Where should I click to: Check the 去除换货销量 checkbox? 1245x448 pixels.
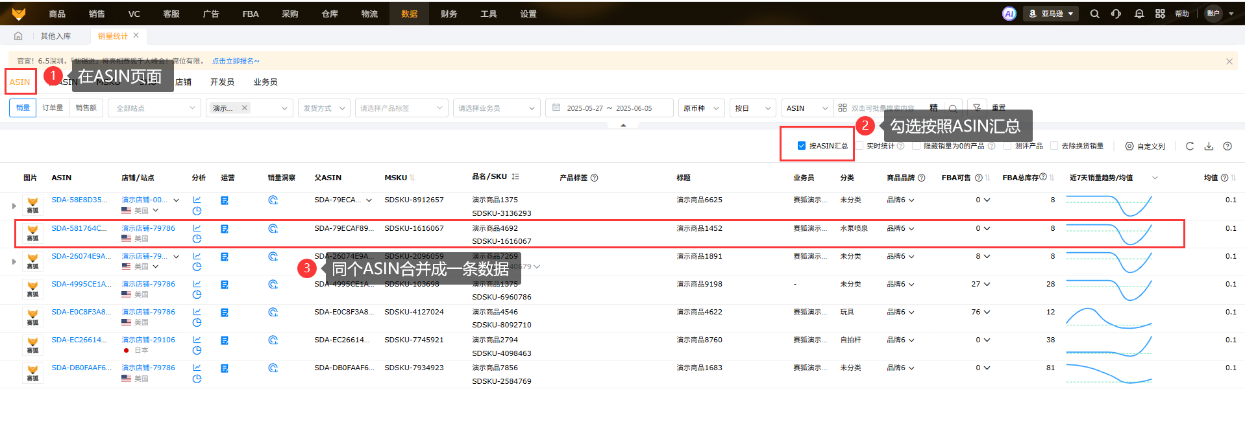(1054, 146)
